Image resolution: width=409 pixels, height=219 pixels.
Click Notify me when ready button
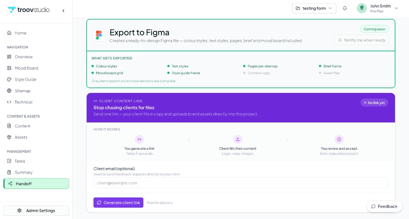click(361, 40)
